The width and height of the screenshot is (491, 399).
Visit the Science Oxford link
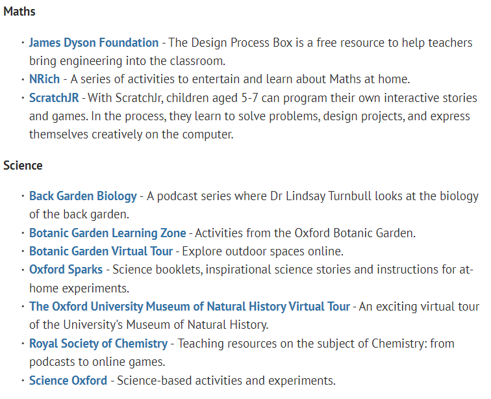point(68,381)
